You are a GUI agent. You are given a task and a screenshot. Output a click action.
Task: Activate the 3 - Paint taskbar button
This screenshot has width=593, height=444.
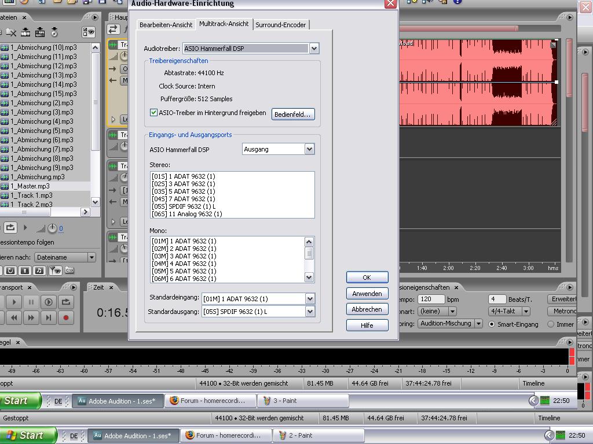tap(302, 401)
